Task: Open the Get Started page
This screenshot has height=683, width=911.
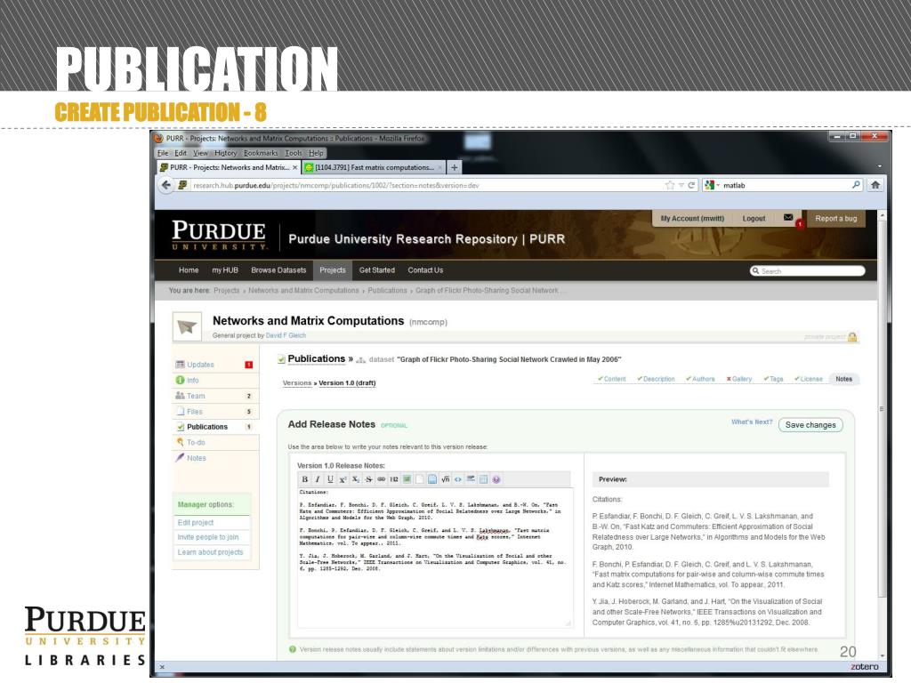Action: point(376,270)
